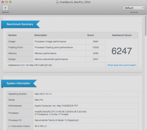Zoom window using green button
The width and height of the screenshot is (147, 130).
point(10,2)
